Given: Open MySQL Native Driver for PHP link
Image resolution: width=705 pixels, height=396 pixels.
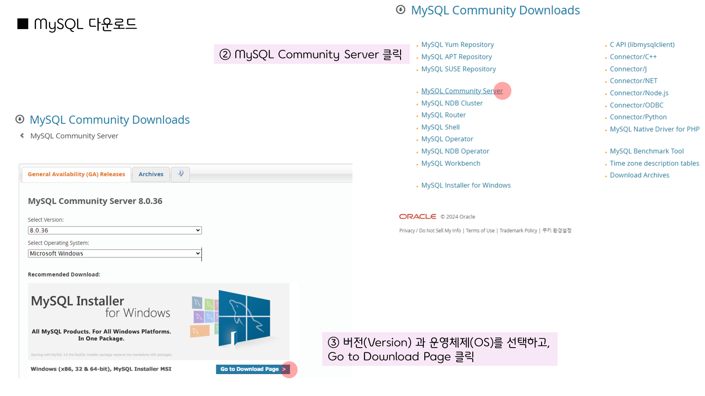Looking at the screenshot, I should [655, 129].
